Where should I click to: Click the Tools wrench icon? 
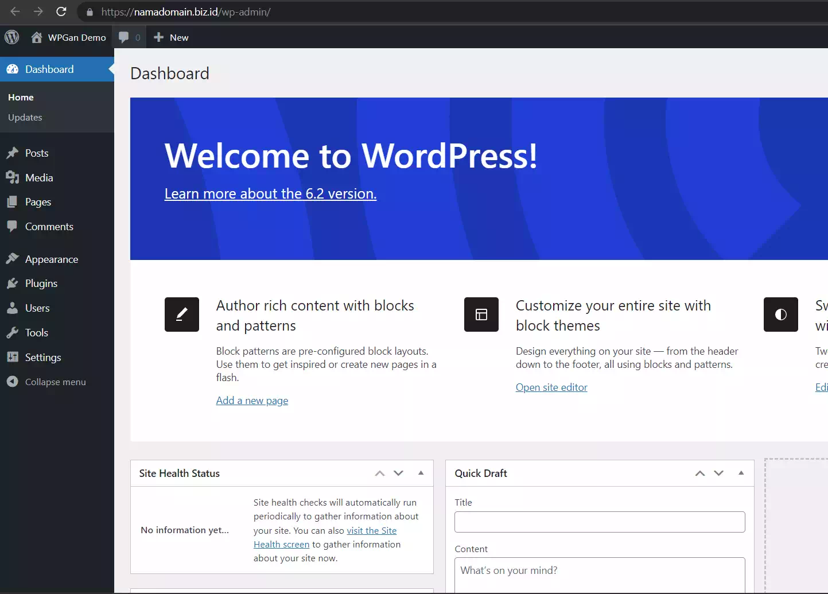(x=13, y=333)
